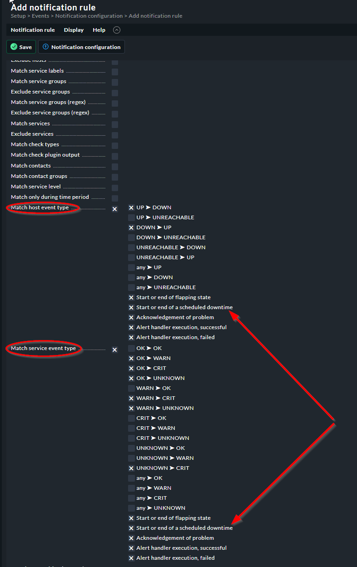This screenshot has height=567, width=357.
Task: Enable the Match check types option
Action: pyautogui.click(x=114, y=145)
